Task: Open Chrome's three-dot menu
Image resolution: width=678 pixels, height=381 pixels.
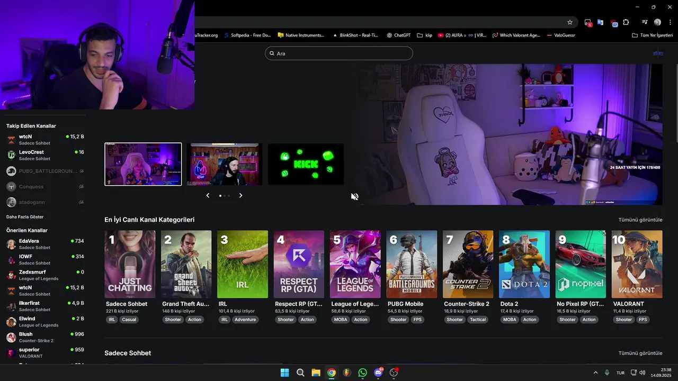Action: point(670,22)
